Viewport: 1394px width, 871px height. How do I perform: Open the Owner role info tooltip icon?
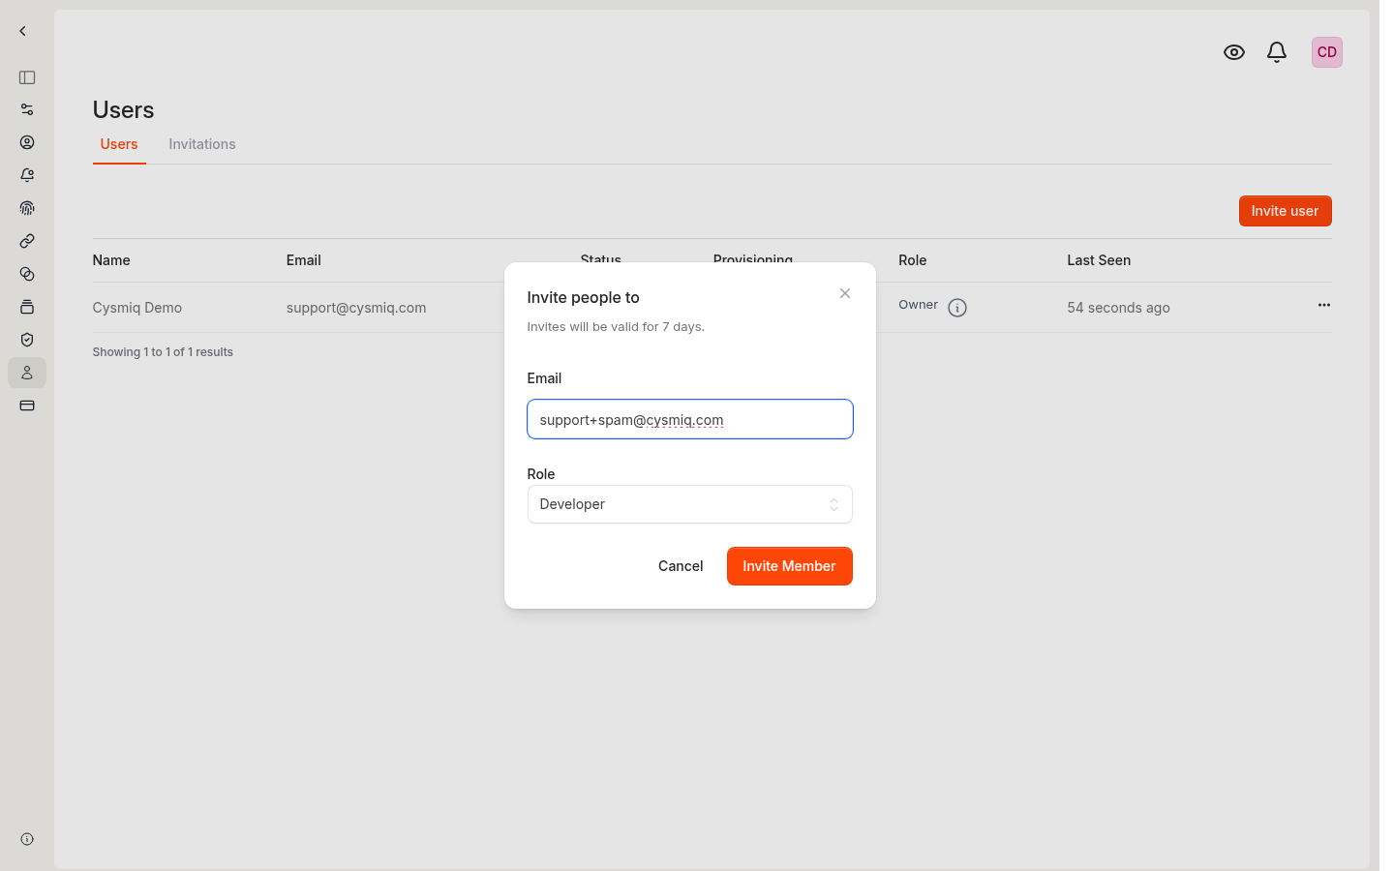[957, 307]
